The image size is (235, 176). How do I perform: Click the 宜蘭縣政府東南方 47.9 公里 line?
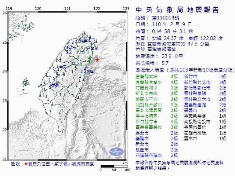[172, 44]
